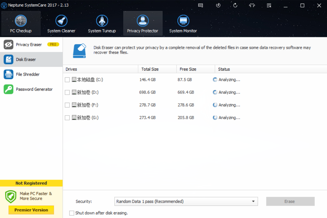Image resolution: width=327 pixels, height=218 pixels.
Task: Open System Tuneup rocket icon
Action: point(102,21)
